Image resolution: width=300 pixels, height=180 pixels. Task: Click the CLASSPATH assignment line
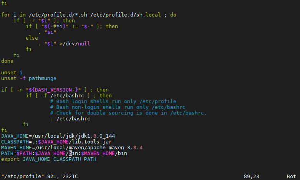point(56,142)
